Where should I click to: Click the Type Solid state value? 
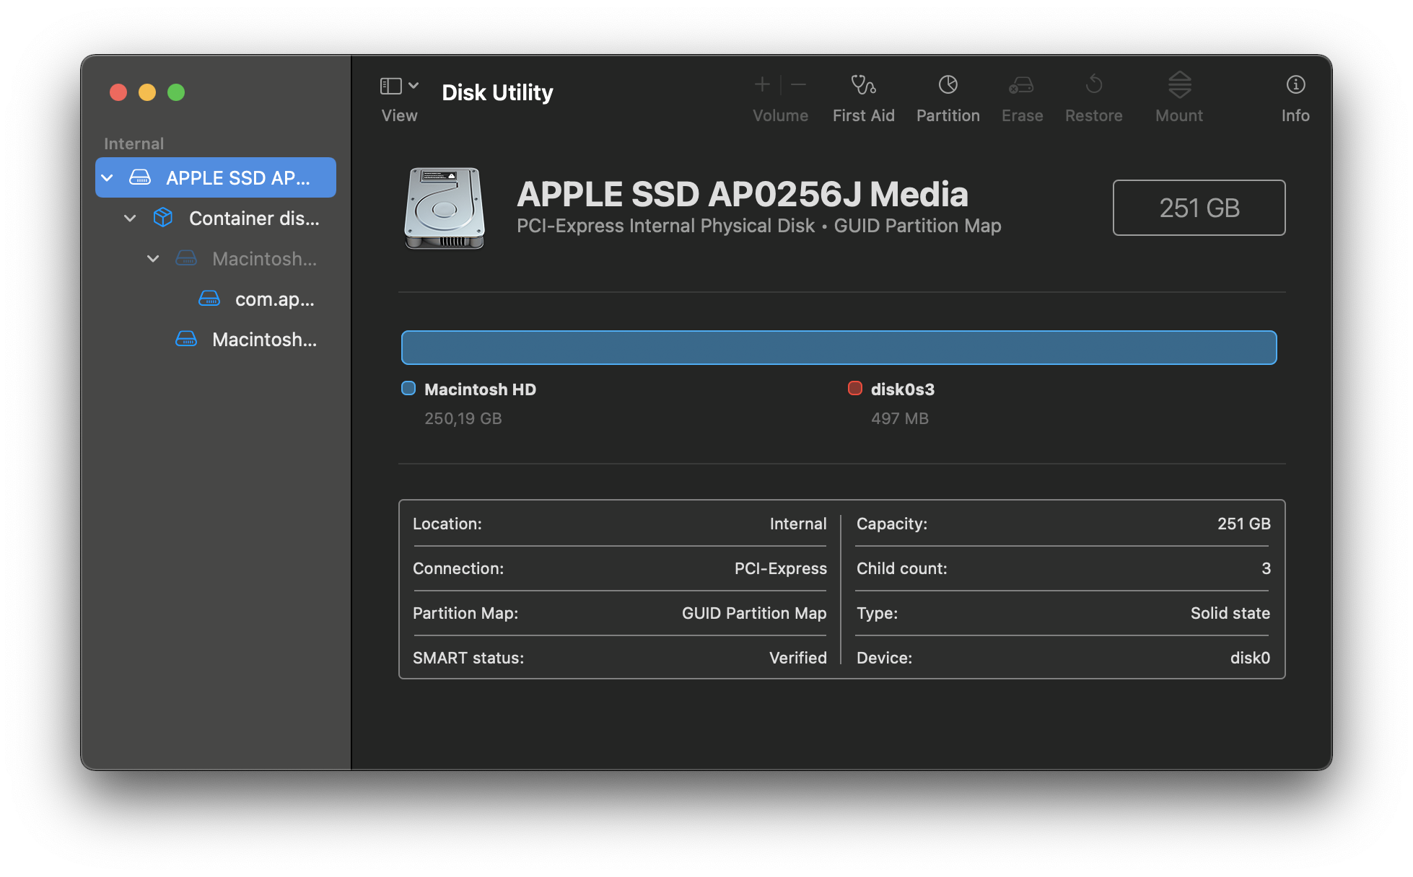point(1230,613)
